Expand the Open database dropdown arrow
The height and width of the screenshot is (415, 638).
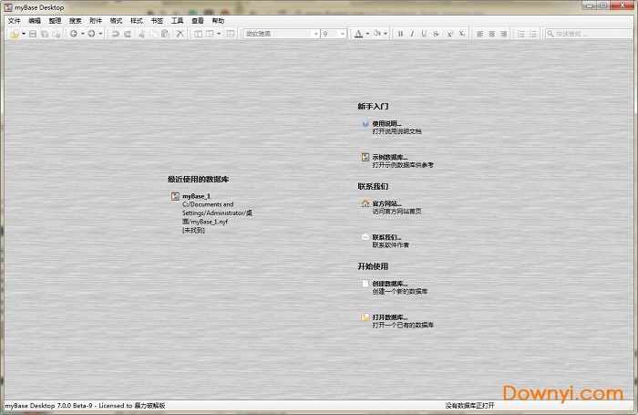(x=23, y=34)
